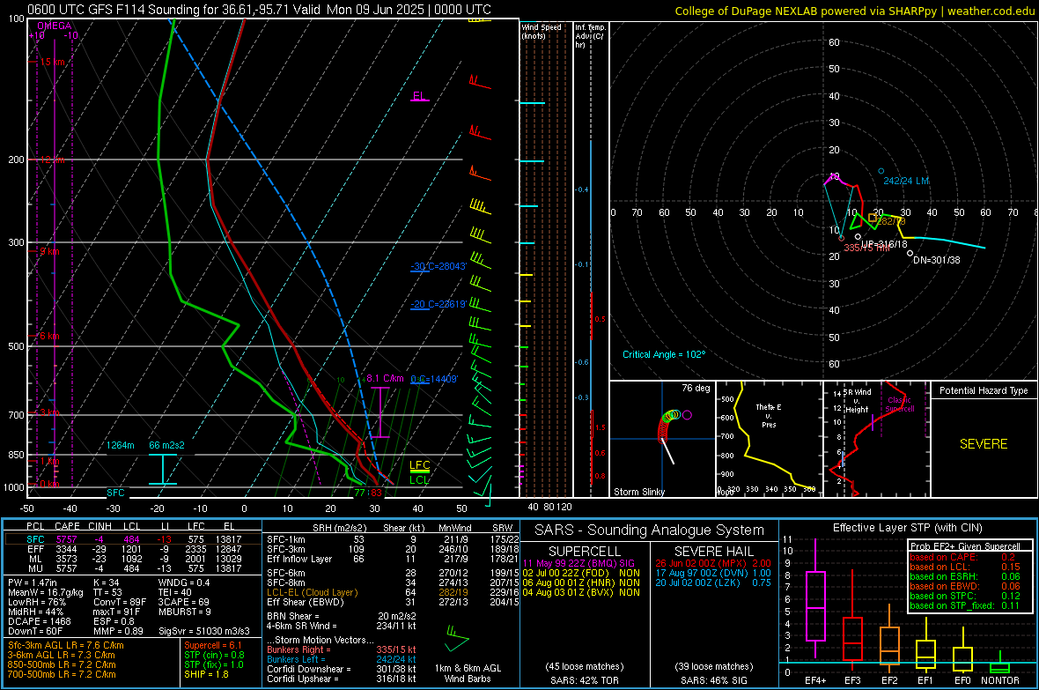Click the '242/24 LM' hodograph label
The height and width of the screenshot is (690, 1039).
point(906,181)
